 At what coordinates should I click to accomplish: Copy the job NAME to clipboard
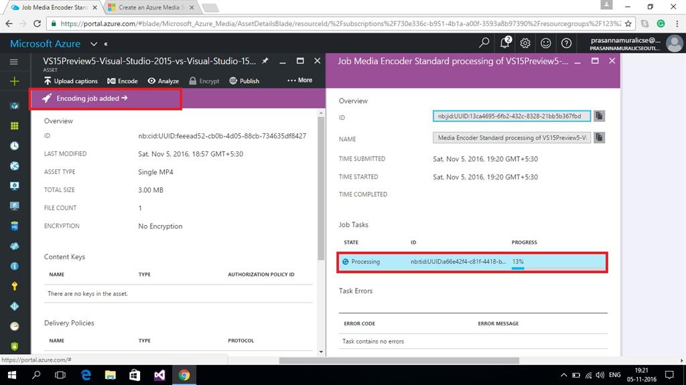599,137
